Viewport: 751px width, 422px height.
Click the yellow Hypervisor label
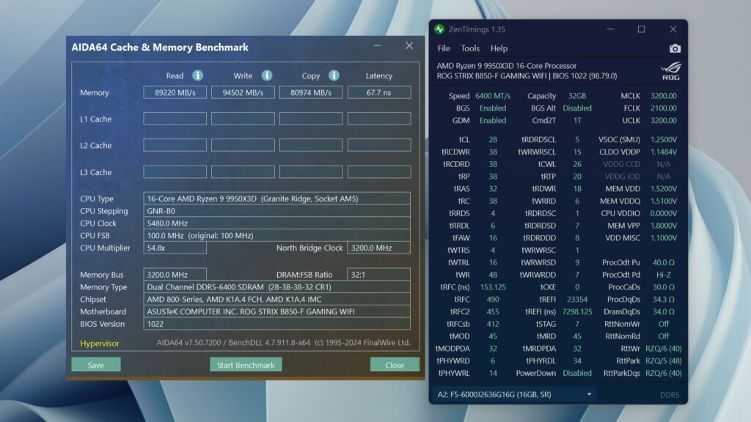100,343
